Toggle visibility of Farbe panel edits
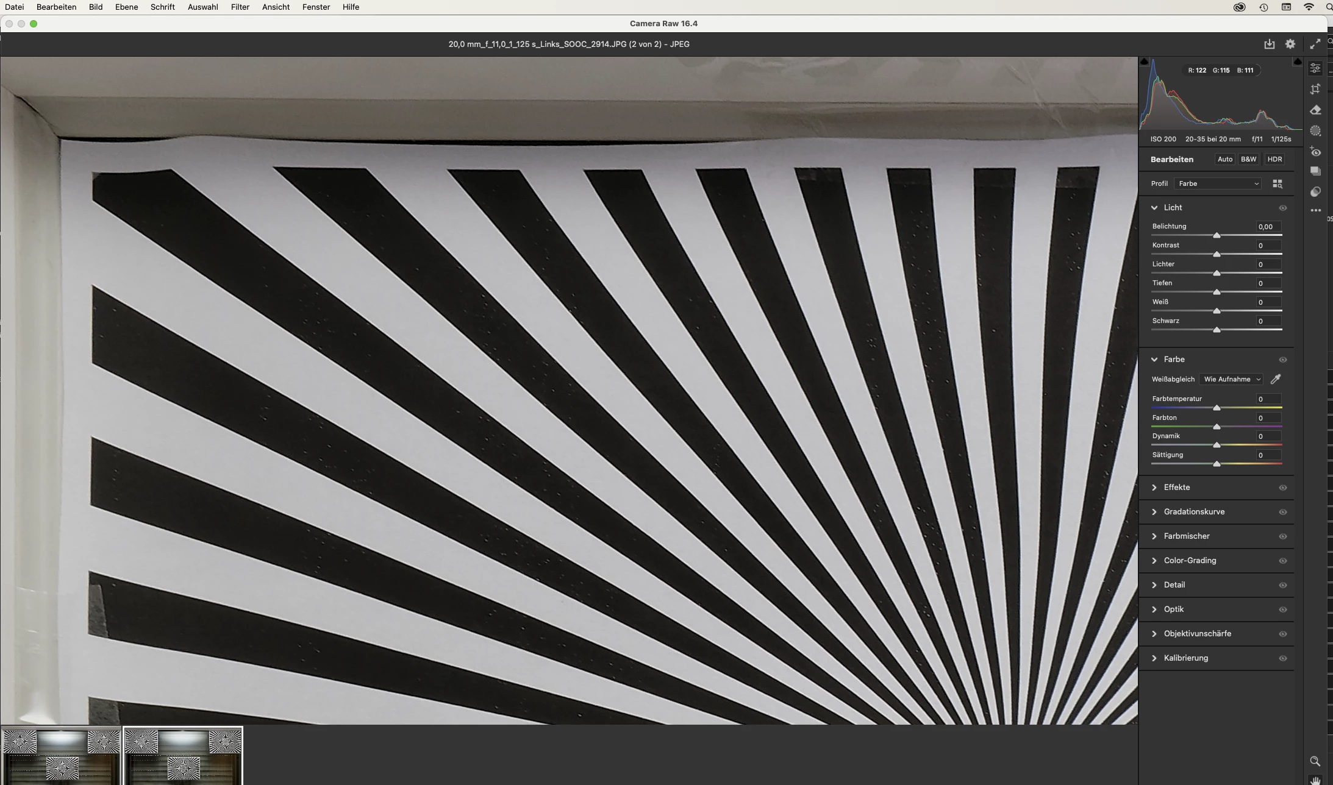Image resolution: width=1333 pixels, height=785 pixels. (1282, 360)
